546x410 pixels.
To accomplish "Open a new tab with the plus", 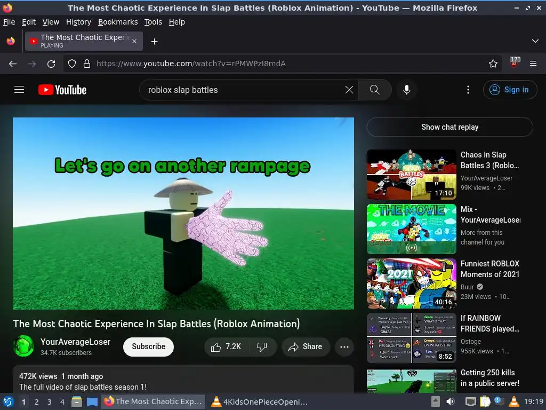I will pos(154,42).
